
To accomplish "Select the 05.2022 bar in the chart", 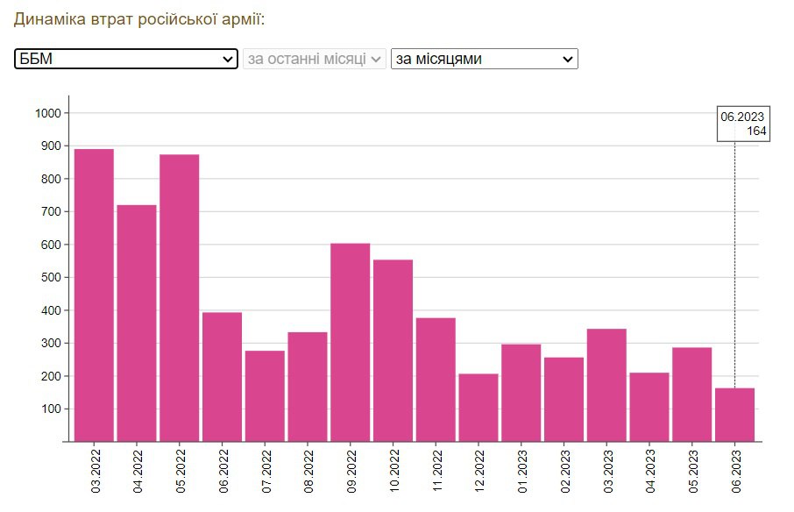I will click(x=180, y=298).
